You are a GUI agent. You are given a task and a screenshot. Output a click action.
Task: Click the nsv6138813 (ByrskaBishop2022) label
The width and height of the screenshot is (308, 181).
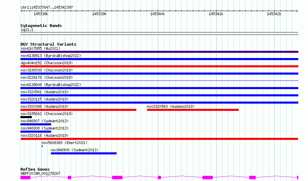point(51,56)
